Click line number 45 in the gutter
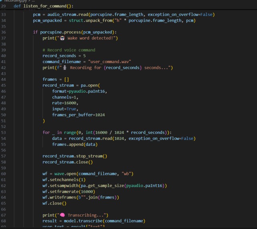 pos(3,86)
